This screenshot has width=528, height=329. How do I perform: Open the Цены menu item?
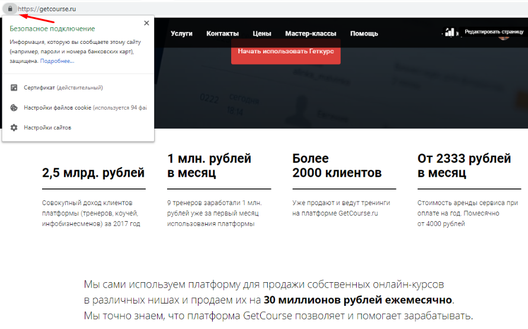click(x=262, y=33)
